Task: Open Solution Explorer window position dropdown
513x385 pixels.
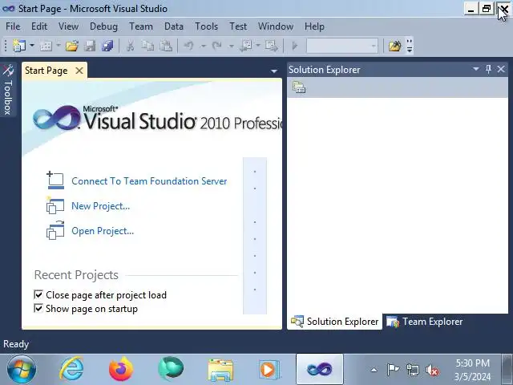Action: click(476, 69)
